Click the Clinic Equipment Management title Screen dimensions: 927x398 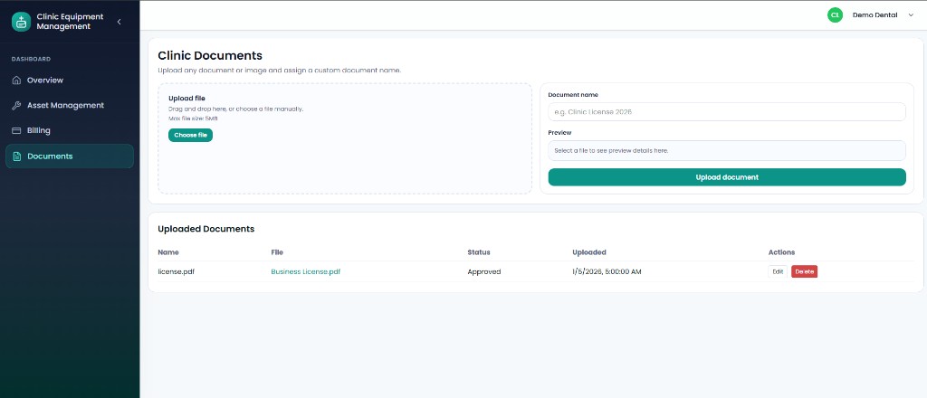click(70, 22)
